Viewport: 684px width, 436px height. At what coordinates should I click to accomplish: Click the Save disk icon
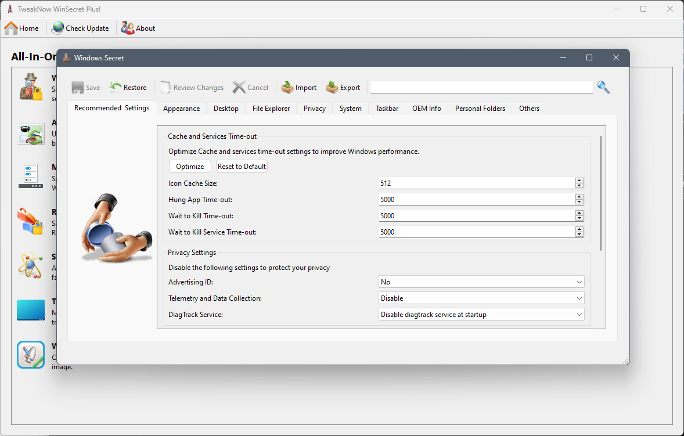[78, 88]
